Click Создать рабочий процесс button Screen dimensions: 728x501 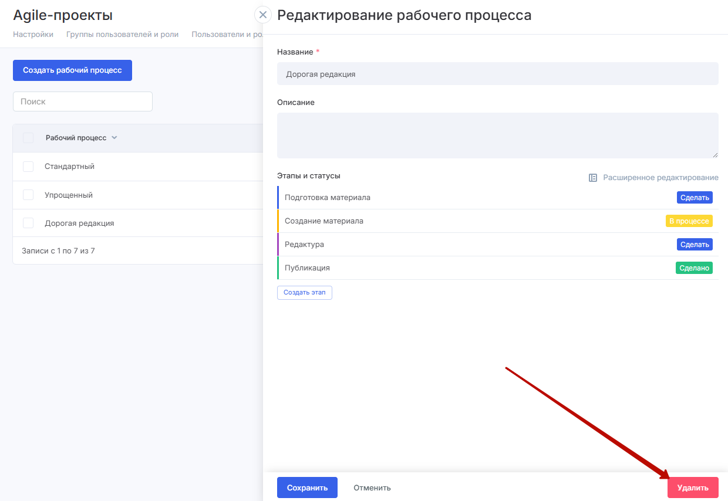pyautogui.click(x=72, y=70)
